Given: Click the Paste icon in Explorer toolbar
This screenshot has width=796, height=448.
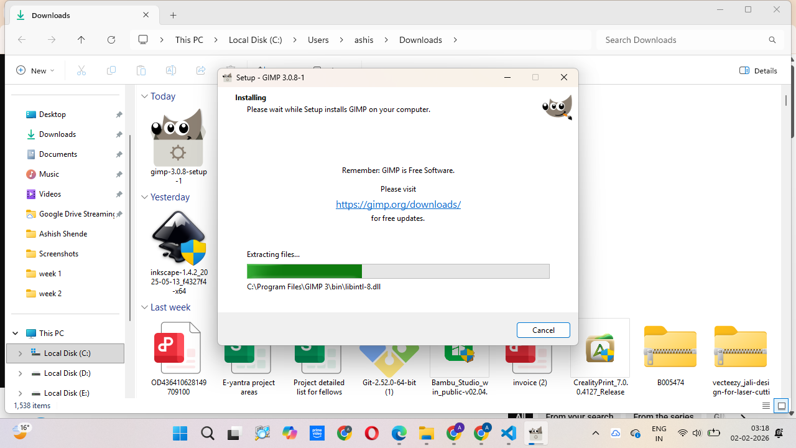Looking at the screenshot, I should coord(141,70).
